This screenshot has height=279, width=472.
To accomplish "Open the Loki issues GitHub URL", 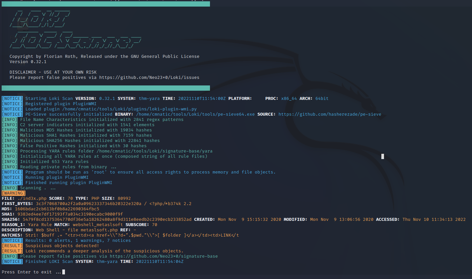I will (x=149, y=78).
